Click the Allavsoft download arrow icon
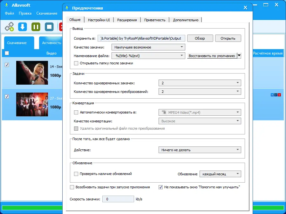This screenshot has width=286, height=214. (22, 27)
